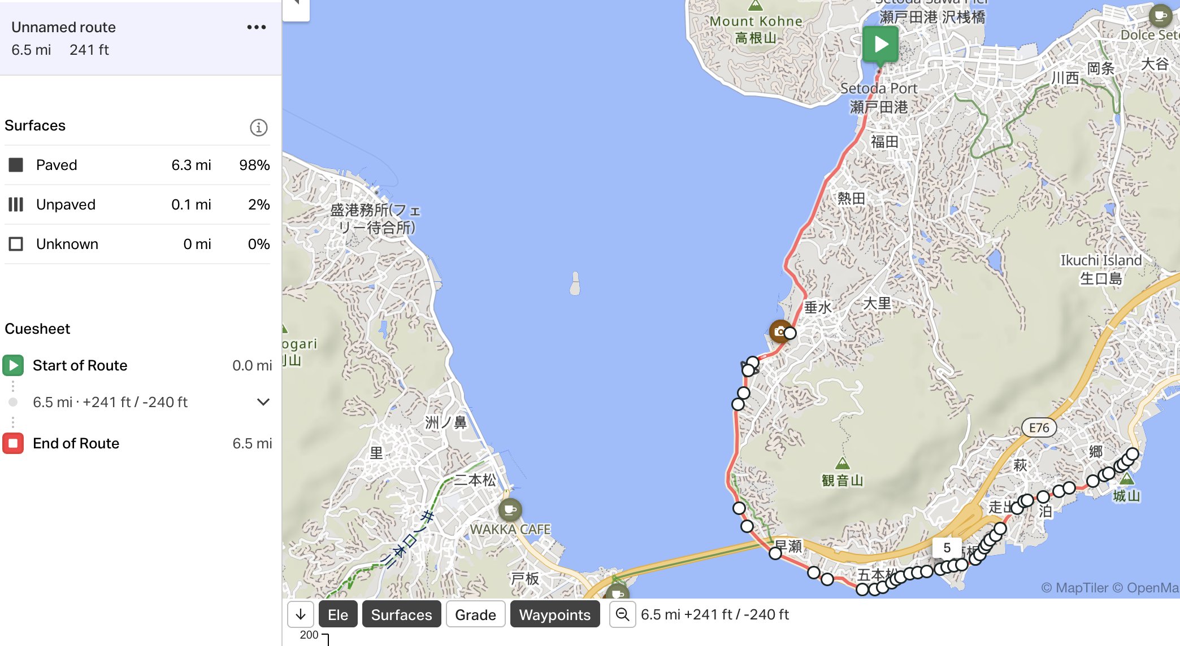Open the three-dot route options menu
Screen dimensions: 1180x646
pyautogui.click(x=256, y=27)
